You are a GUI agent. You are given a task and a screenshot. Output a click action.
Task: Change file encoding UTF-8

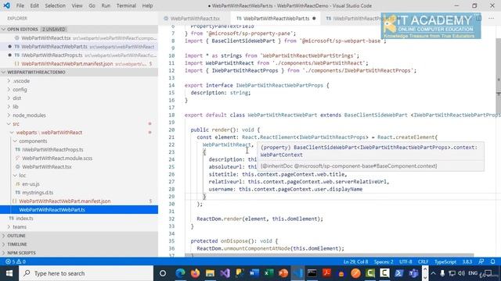(x=405, y=261)
